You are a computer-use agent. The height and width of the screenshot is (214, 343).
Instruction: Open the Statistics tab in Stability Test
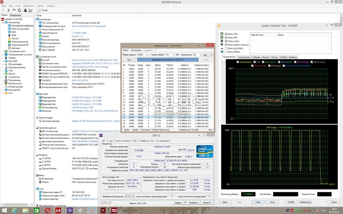(293, 57)
